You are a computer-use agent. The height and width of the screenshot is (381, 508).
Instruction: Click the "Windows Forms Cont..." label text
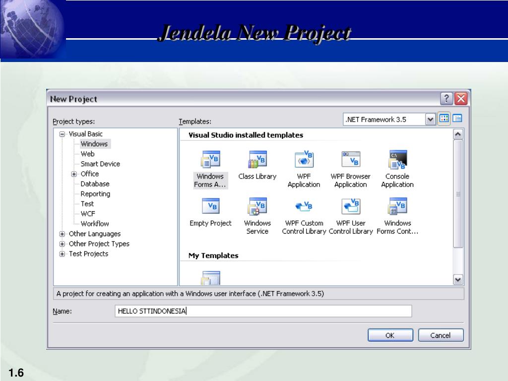tap(397, 227)
